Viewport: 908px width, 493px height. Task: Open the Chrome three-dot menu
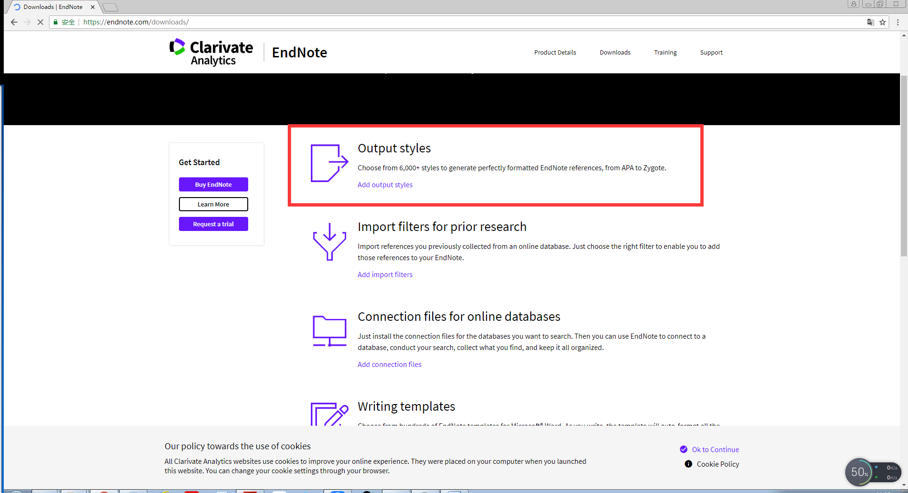click(x=898, y=22)
